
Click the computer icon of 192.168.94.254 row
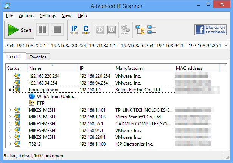coord(17,83)
